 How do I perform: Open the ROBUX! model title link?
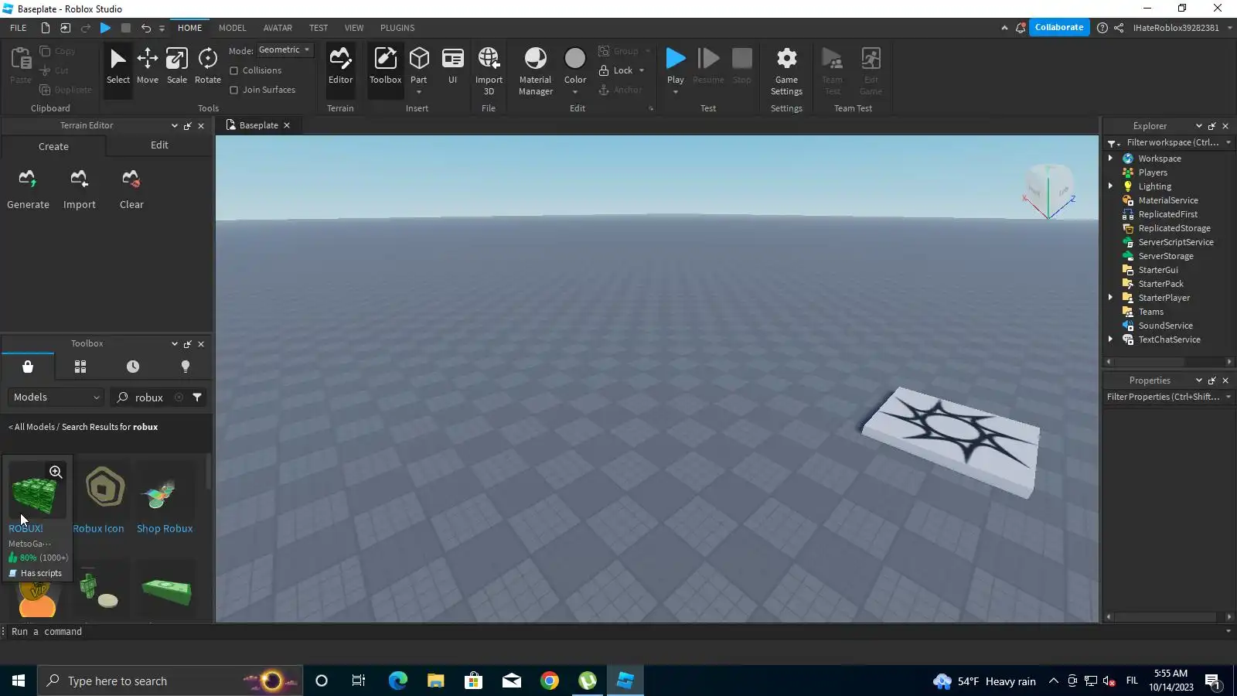(x=26, y=529)
